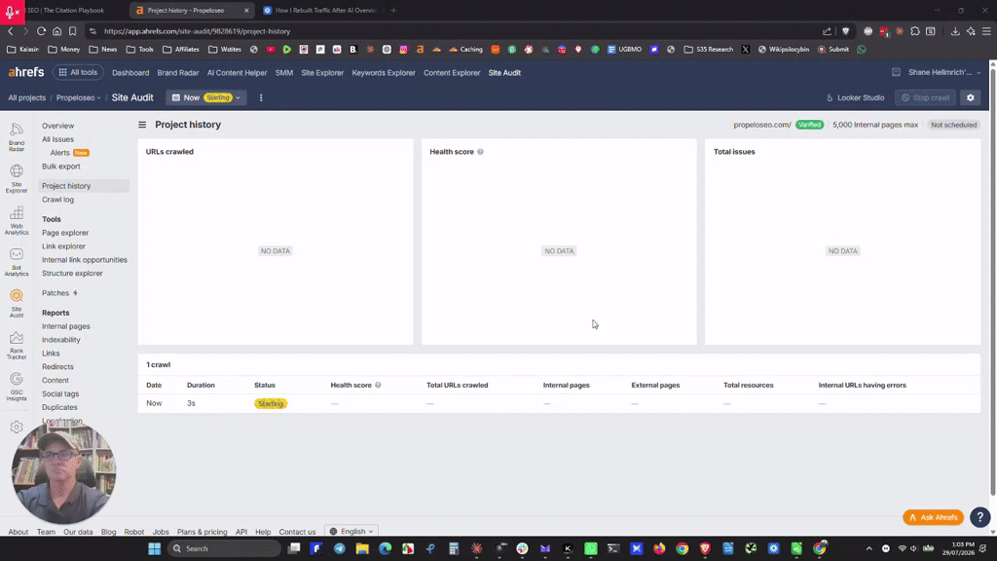997x561 pixels.
Task: Open Chrome from the taskbar
Action: click(x=683, y=548)
